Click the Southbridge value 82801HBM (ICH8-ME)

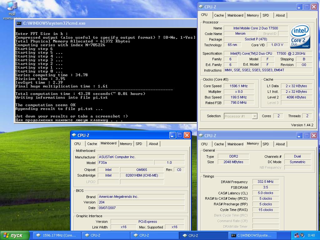[142, 175]
